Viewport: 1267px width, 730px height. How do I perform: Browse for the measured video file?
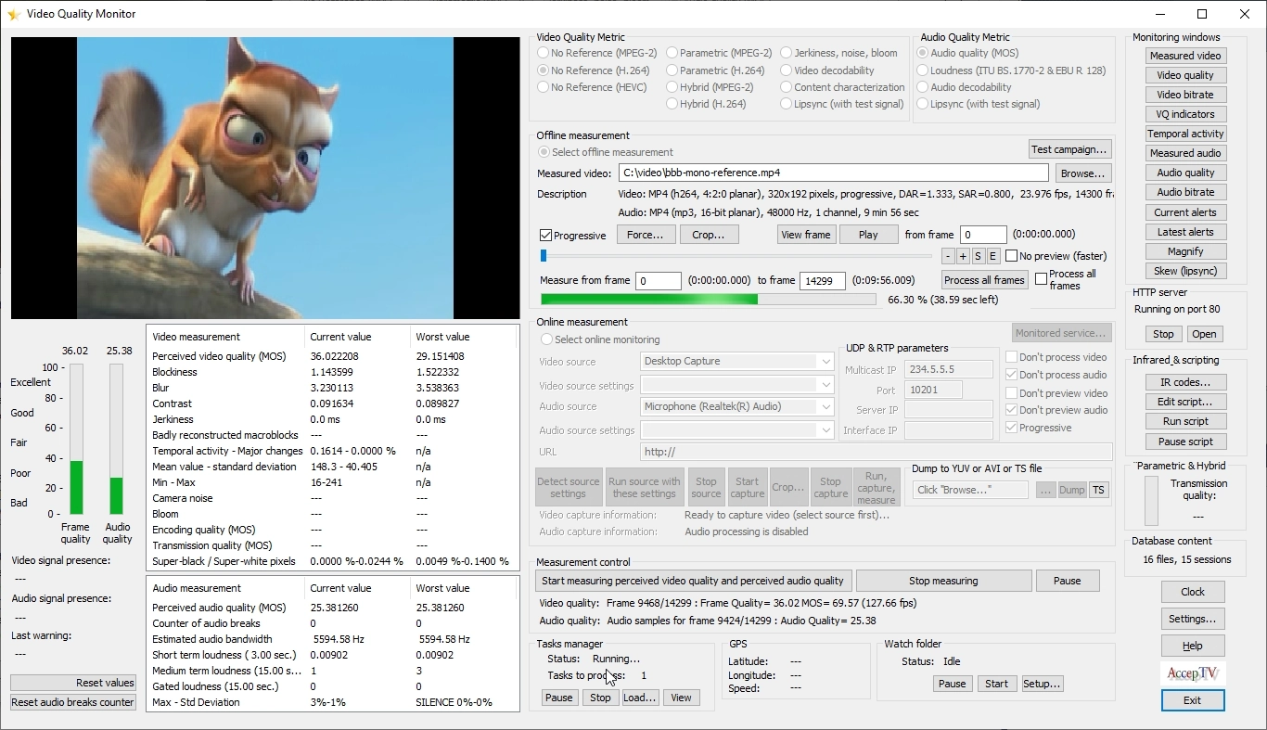coord(1082,173)
